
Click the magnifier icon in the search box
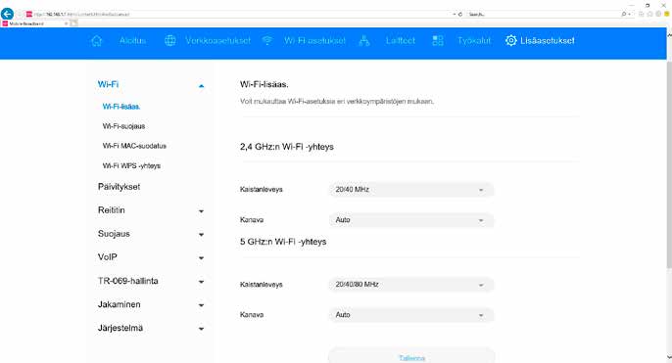click(x=624, y=14)
